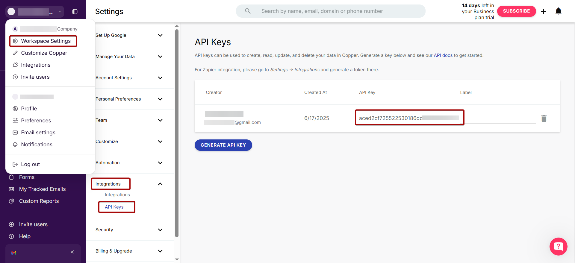Expand the Account Settings section
Viewport: 575px width, 263px height.
click(160, 78)
